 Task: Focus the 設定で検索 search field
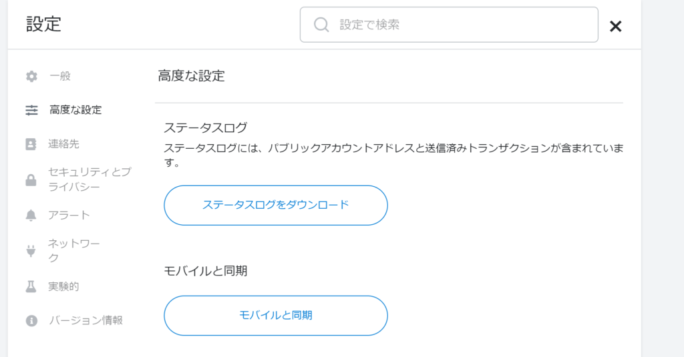(461, 25)
